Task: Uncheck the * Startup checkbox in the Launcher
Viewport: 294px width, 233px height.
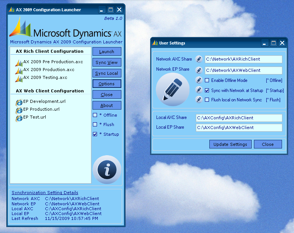Action: (95, 134)
